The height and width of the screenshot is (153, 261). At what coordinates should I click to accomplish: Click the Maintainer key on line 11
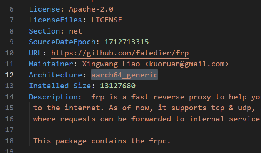click(51, 64)
